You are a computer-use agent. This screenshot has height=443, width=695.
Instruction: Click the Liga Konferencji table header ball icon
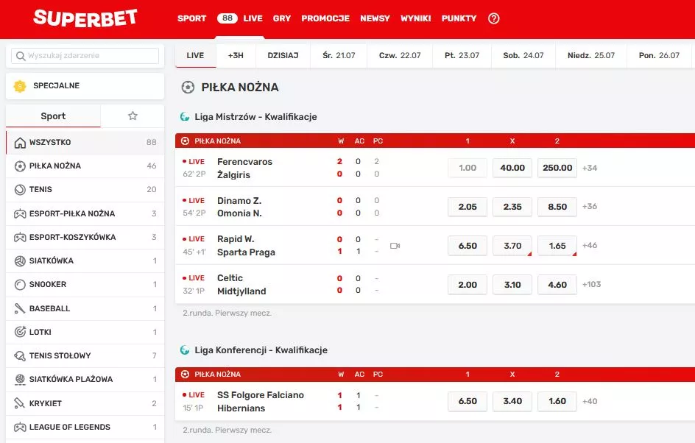185,375
